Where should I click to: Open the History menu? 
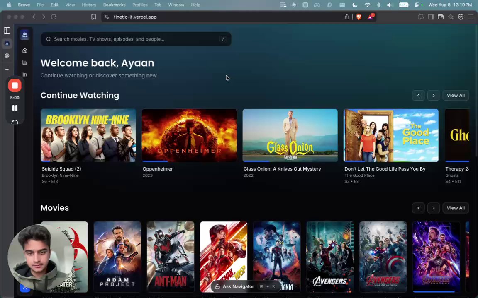(89, 5)
